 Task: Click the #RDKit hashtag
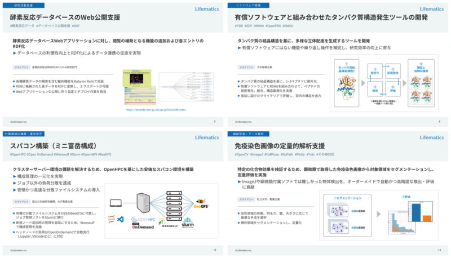click(x=259, y=26)
